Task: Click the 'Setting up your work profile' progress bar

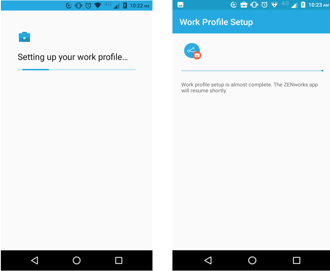Action: pyautogui.click(x=76, y=69)
